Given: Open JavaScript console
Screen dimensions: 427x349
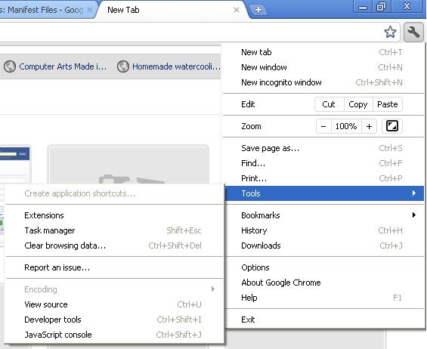Looking at the screenshot, I should [114, 335].
